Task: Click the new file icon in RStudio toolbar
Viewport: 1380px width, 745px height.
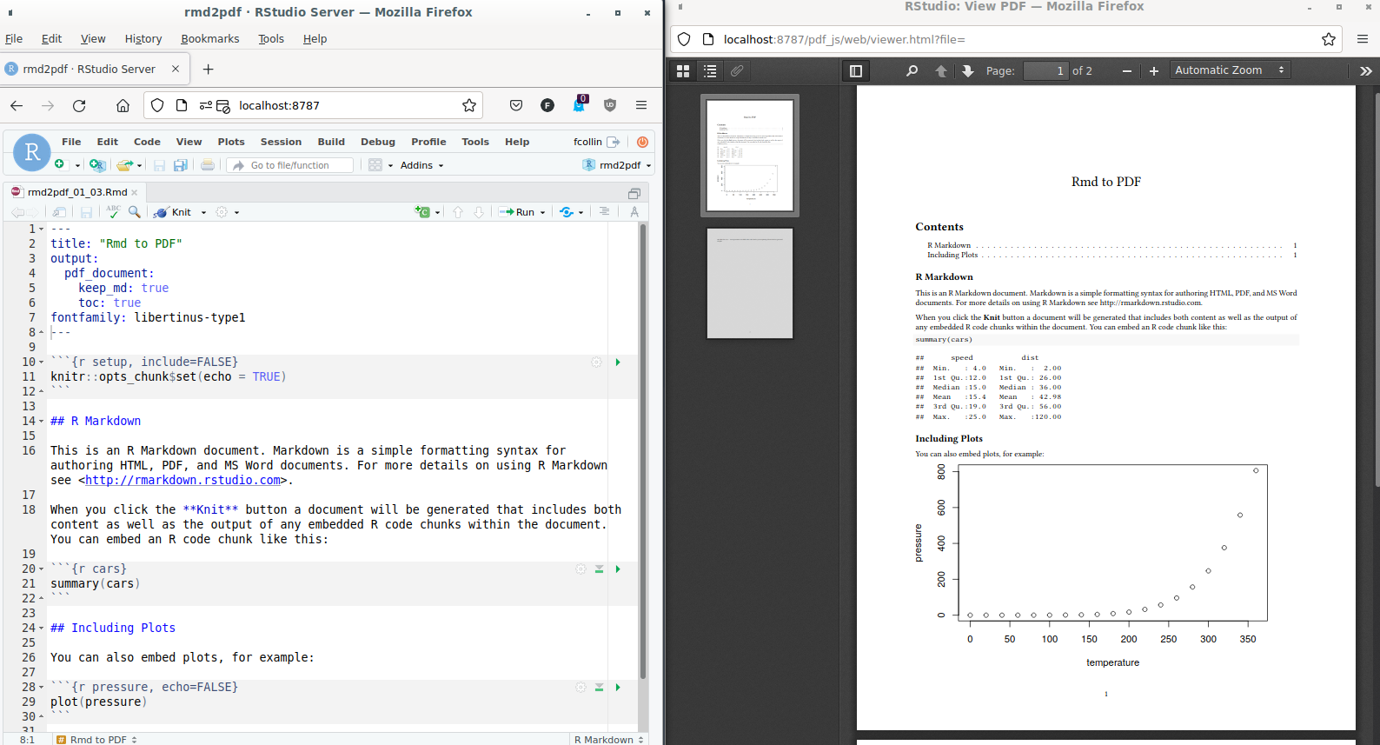Action: 60,165
